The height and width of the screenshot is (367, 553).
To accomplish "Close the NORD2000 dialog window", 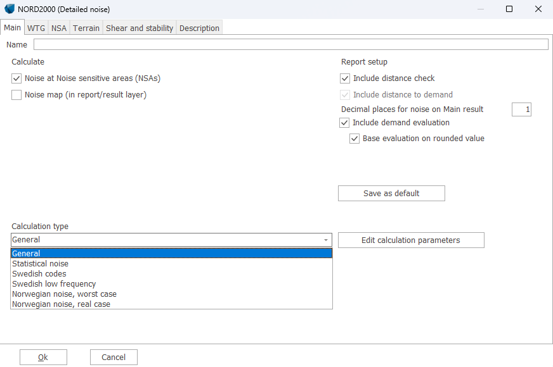I will click(538, 9).
